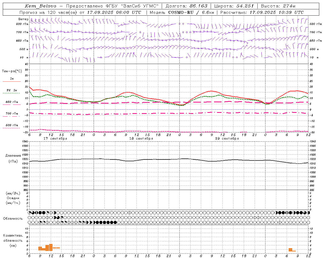
Task: Click the '985' value on left pressure axis
Action: click(25, 190)
